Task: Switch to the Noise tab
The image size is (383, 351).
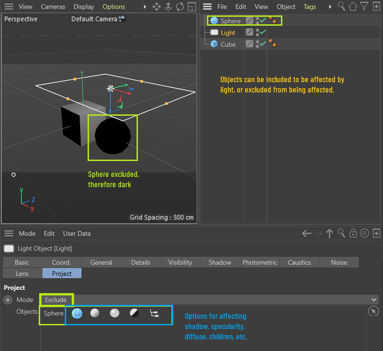Action: click(x=339, y=262)
